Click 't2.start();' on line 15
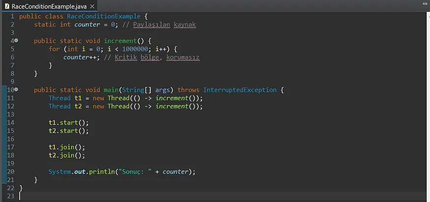Image resolution: width=430 pixels, height=202 pixels. pyautogui.click(x=69, y=131)
